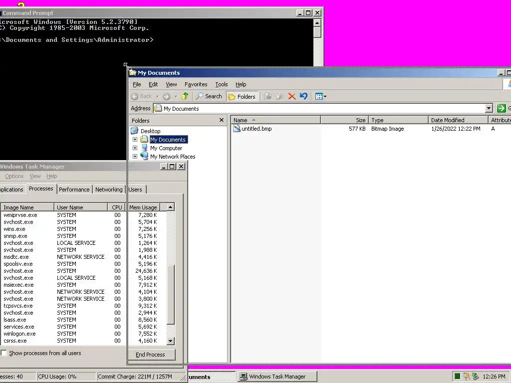
Task: Open the Address bar dropdown arrow
Action: point(489,108)
